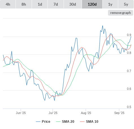
Task: Choose the 30d time range tab
Action: [73, 4]
